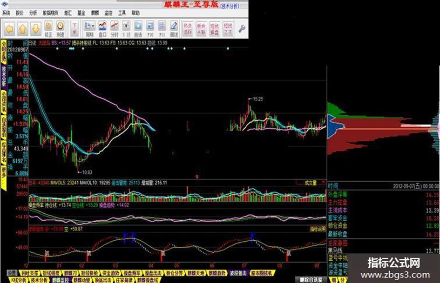The width and height of the screenshot is (440, 283).
Task: Click the 板块关联 pink toolbar button
Action: coord(201,29)
